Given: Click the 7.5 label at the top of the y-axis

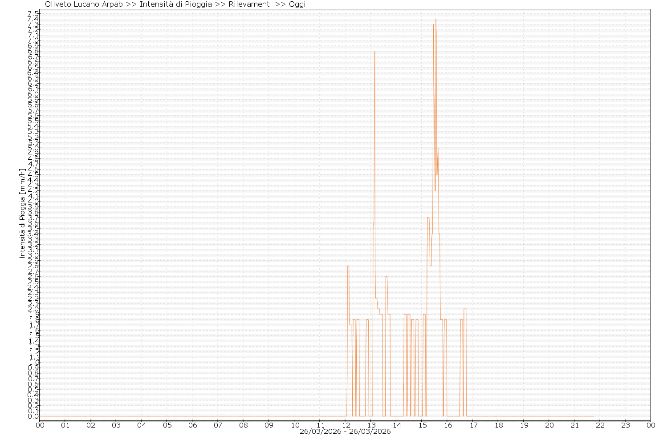Looking at the screenshot, I should click(x=34, y=14).
